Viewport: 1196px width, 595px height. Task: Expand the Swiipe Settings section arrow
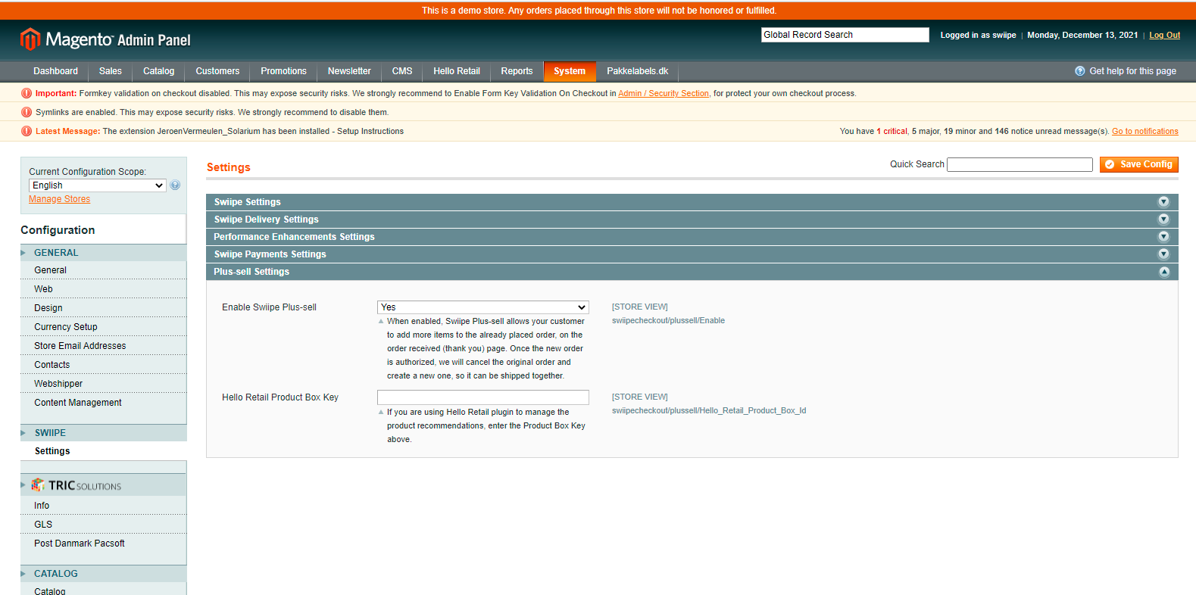[x=1163, y=202]
